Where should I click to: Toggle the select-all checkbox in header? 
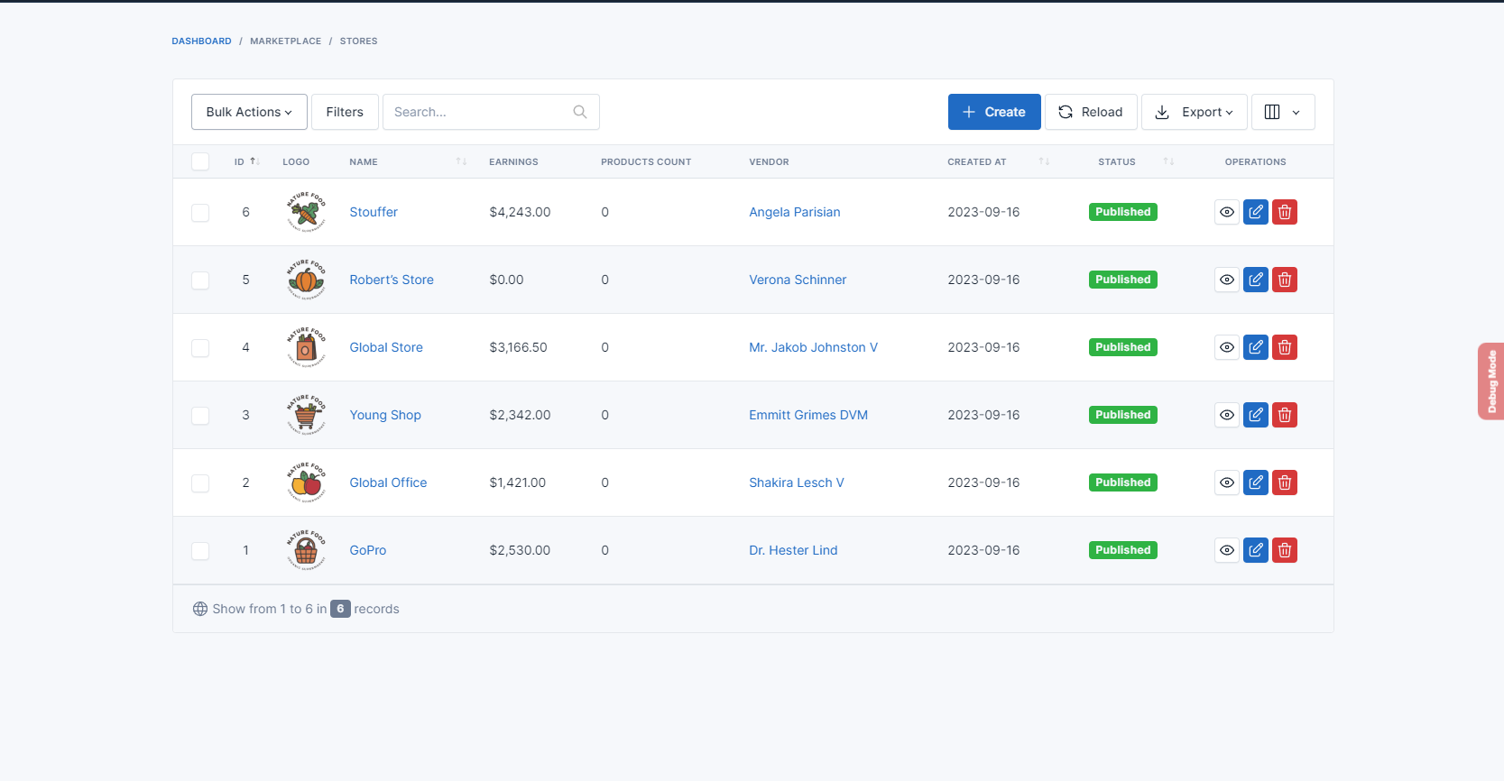pos(200,161)
